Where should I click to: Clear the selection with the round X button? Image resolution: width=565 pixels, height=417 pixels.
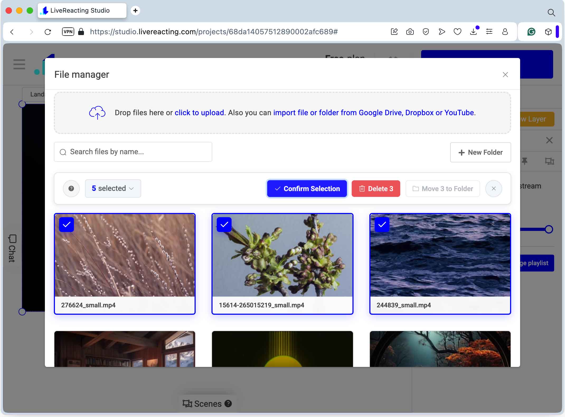coord(493,188)
